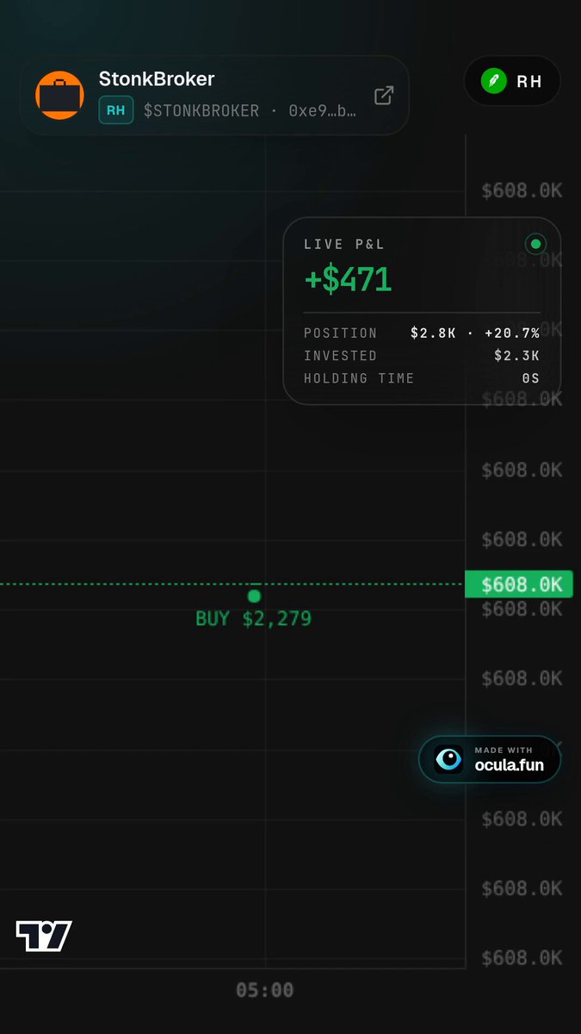The image size is (581, 1034).
Task: Click the $STONKBROKER ticker text
Action: 201,110
